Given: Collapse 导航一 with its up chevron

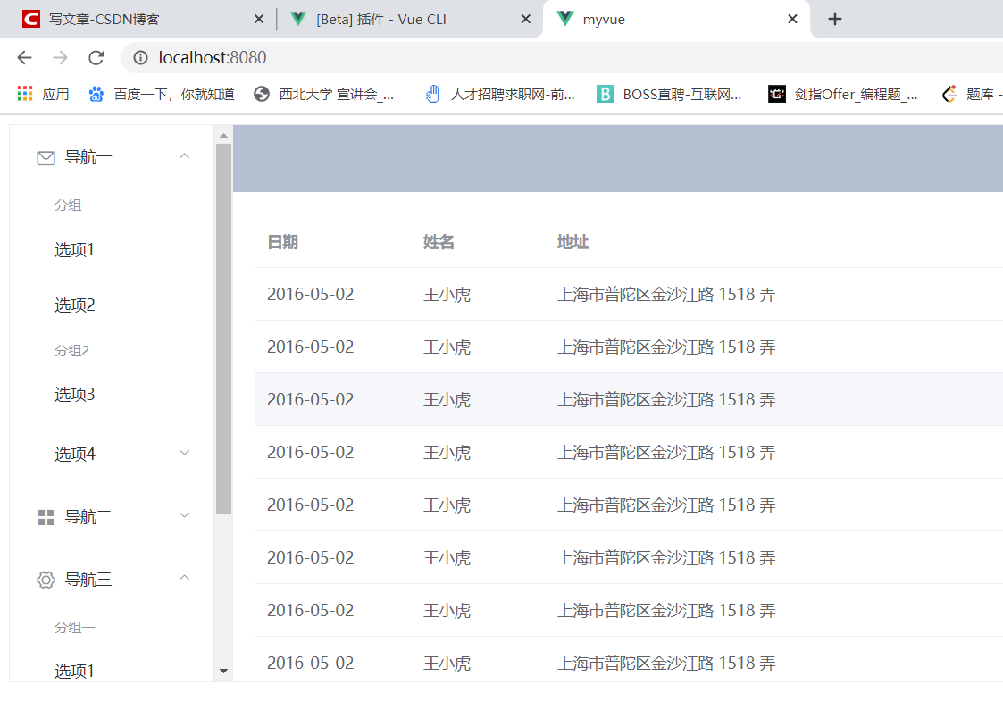Looking at the screenshot, I should [x=184, y=156].
